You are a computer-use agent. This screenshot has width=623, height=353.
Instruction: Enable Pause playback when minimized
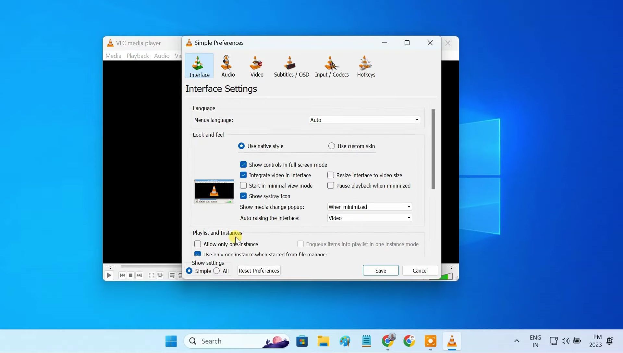click(331, 186)
